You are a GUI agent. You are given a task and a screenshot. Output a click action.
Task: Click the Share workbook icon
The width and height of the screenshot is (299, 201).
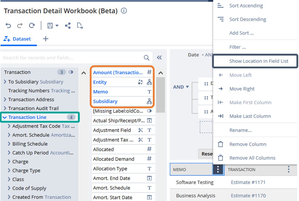point(67,26)
